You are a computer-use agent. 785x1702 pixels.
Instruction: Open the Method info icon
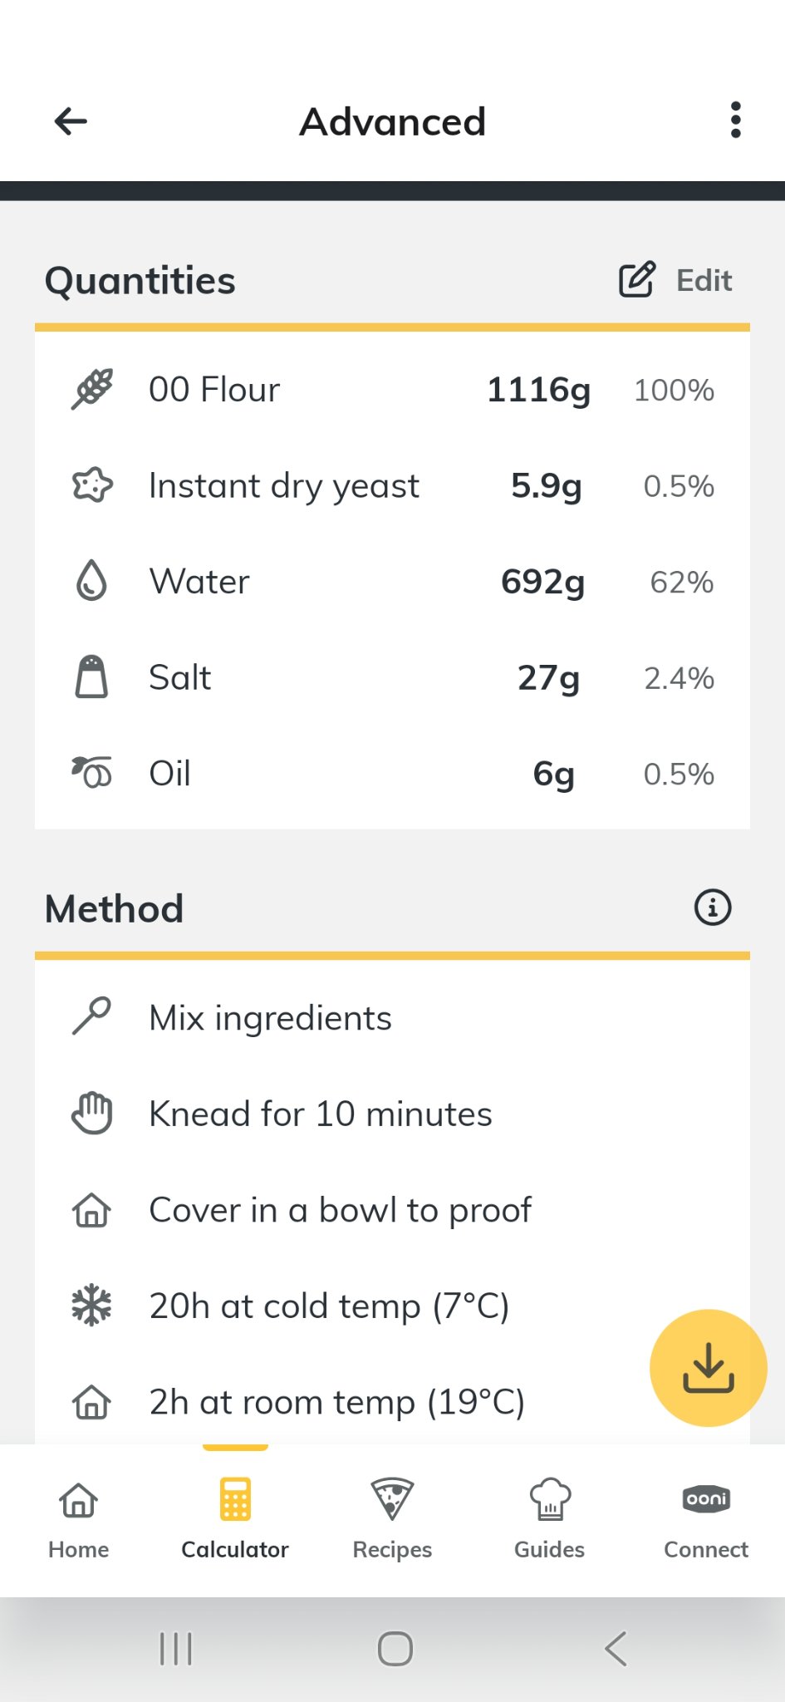712,908
